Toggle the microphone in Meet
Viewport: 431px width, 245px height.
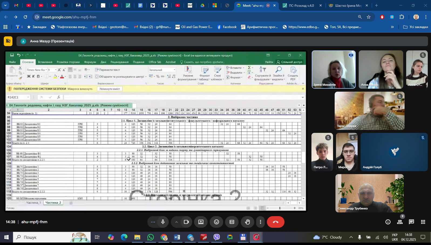[163, 222]
